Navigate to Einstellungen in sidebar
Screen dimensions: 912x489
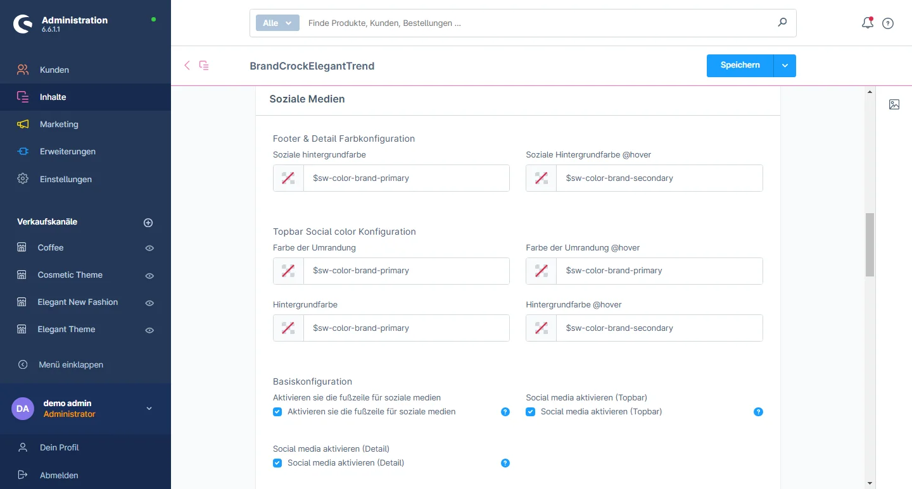click(65, 179)
